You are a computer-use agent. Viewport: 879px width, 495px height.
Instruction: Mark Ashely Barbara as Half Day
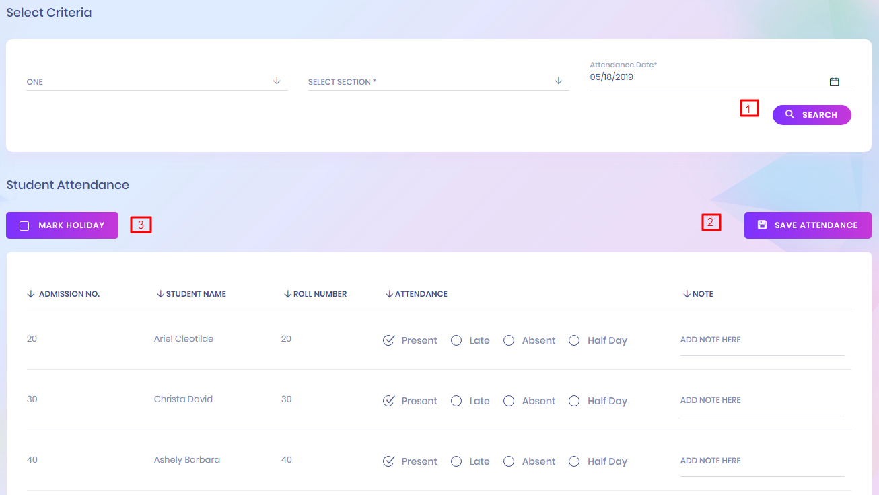(x=574, y=461)
